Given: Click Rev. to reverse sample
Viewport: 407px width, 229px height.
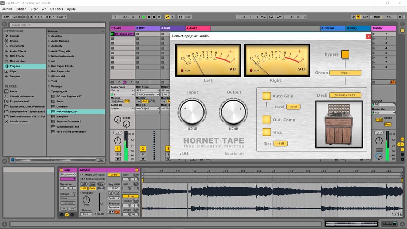Looking at the screenshot, I should click(101, 184).
